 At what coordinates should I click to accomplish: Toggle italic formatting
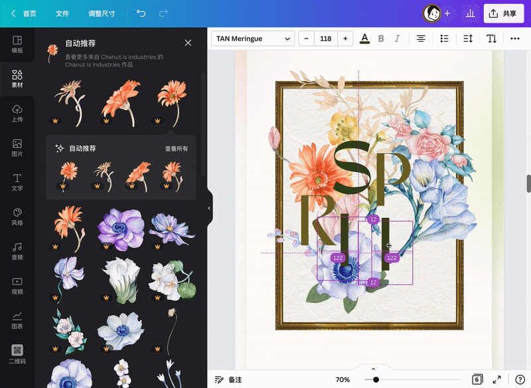click(397, 38)
